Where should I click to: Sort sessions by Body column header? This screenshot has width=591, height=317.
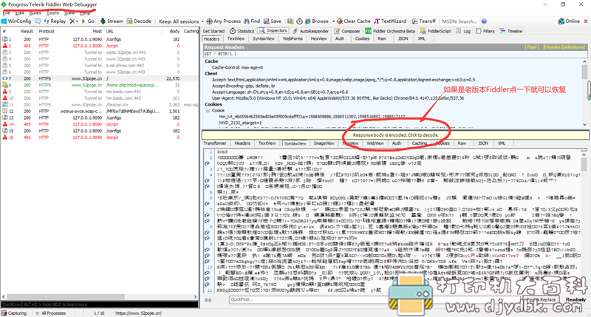(174, 31)
